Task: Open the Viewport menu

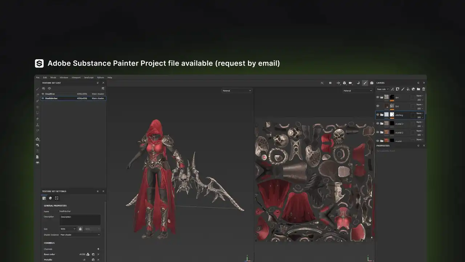Action: pyautogui.click(x=76, y=78)
